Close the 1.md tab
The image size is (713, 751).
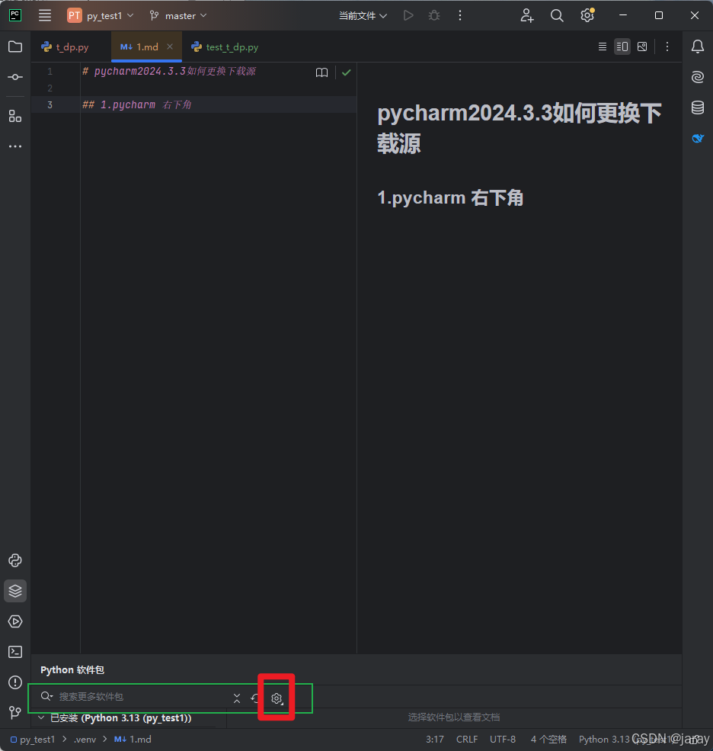(x=170, y=47)
